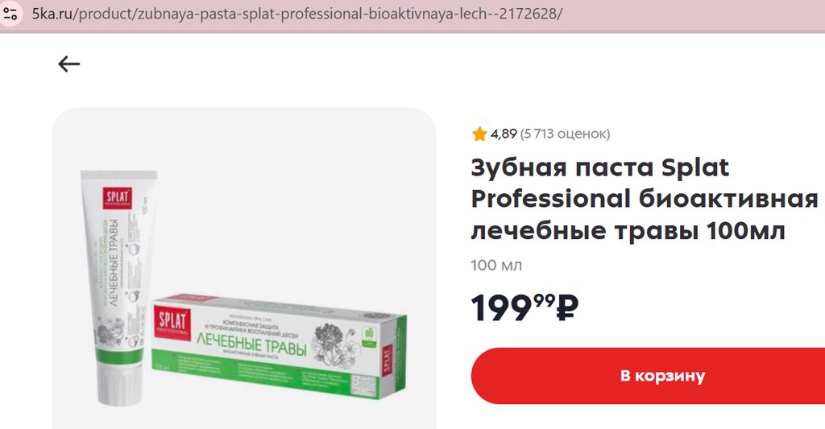
Task: Click the site information icon in address bar
Action: click(x=10, y=14)
